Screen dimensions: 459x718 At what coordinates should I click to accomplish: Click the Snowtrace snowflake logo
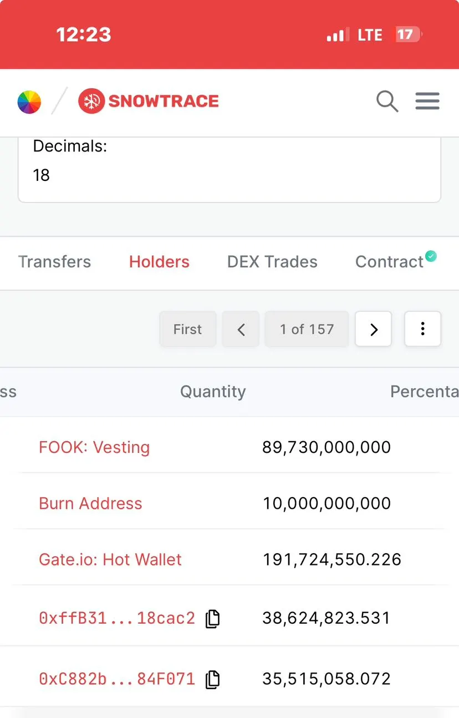click(x=91, y=101)
